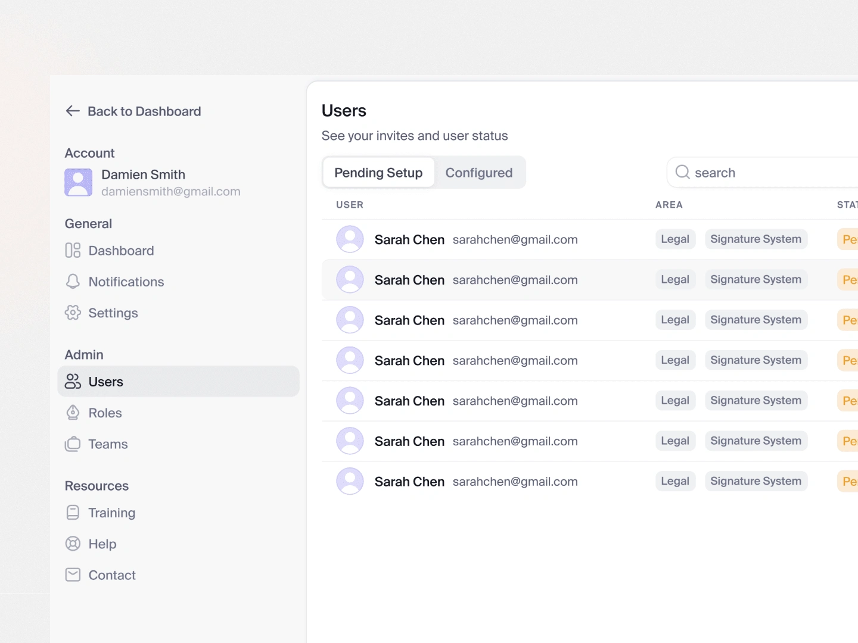Focus the search input field

coord(769,173)
